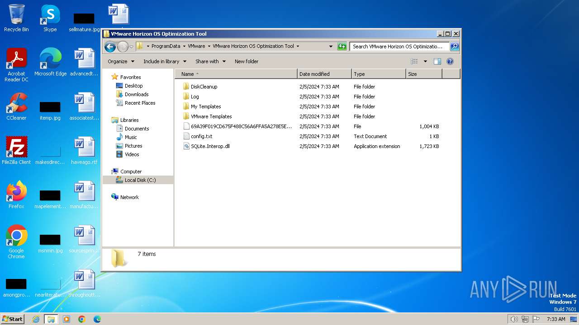Screen dimensions: 579x325
Task: Select Desktop in navigation pane
Action: [x=133, y=86]
